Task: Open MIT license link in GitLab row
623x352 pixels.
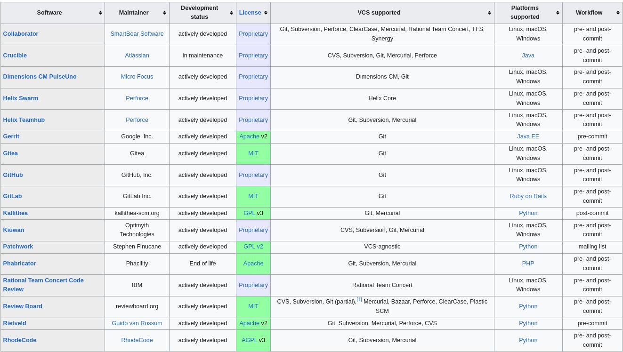Action: tap(253, 196)
